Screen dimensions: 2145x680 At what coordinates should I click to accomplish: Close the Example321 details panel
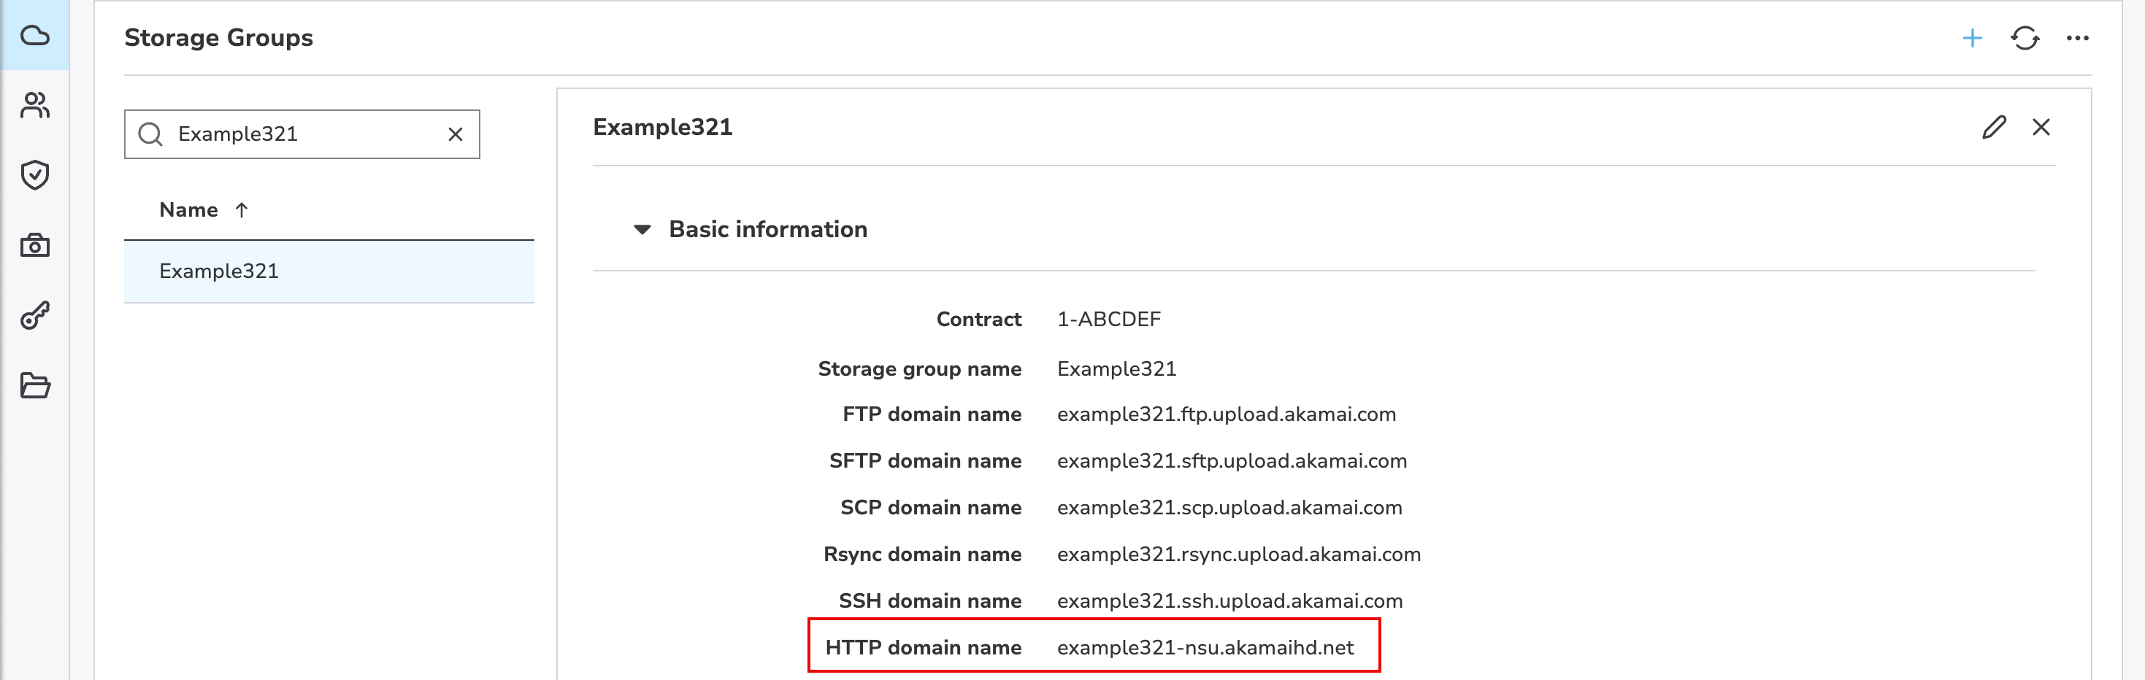[2040, 128]
